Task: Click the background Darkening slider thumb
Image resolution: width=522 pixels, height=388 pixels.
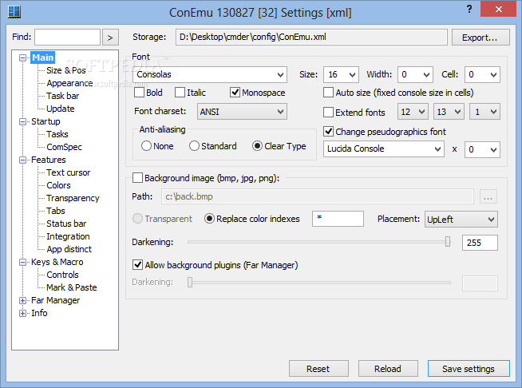Action: pos(448,242)
